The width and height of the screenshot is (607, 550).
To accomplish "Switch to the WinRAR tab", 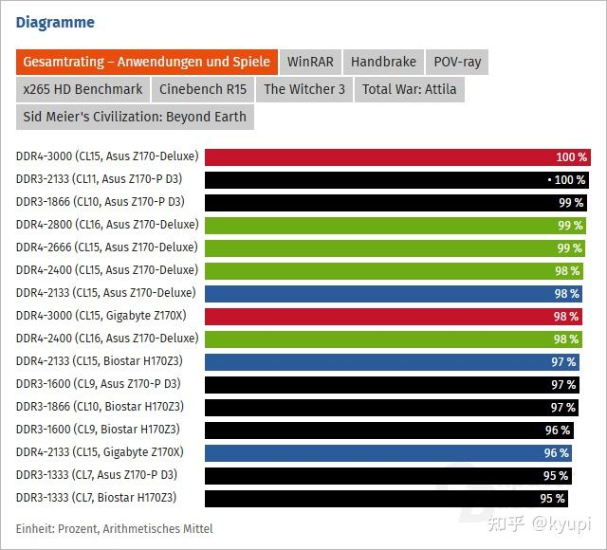I will coord(310,62).
